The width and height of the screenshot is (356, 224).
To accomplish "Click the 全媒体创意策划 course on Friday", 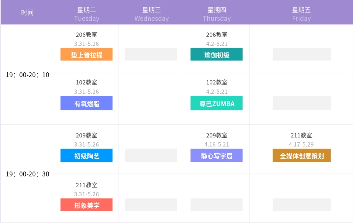I will tap(301, 156).
